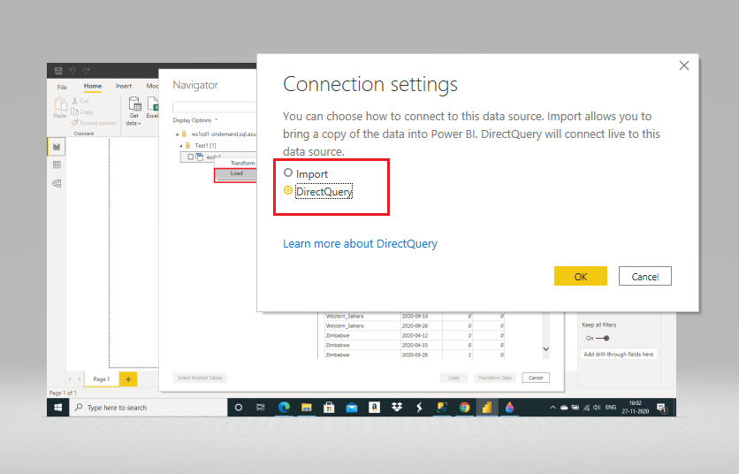Choose Transform from the context menu

[x=243, y=164]
